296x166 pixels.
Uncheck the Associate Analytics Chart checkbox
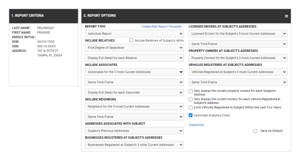[191, 115]
